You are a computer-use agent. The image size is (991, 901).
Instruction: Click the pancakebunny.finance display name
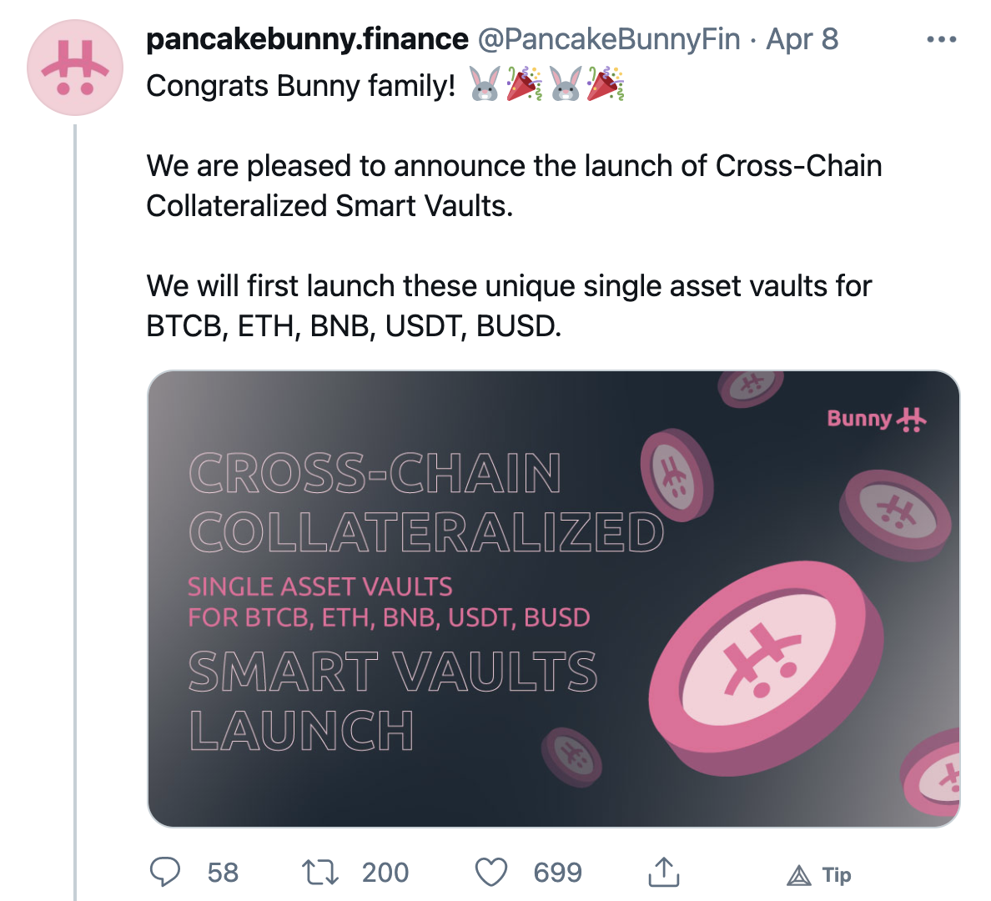coord(307,39)
